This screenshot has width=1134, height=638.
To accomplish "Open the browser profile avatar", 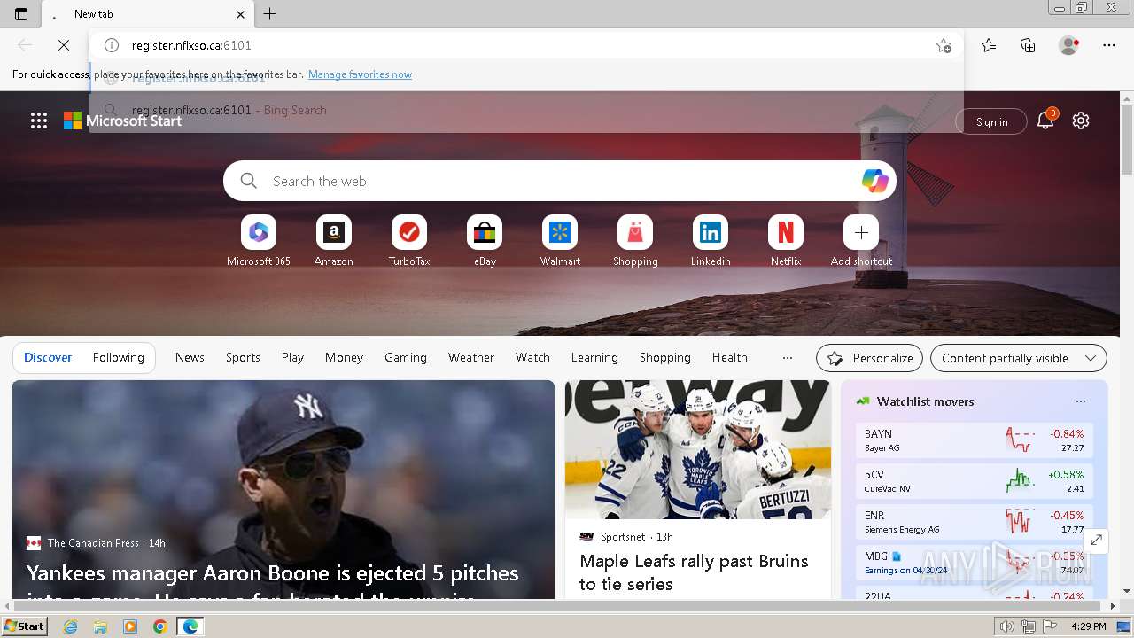I will pos(1069,45).
